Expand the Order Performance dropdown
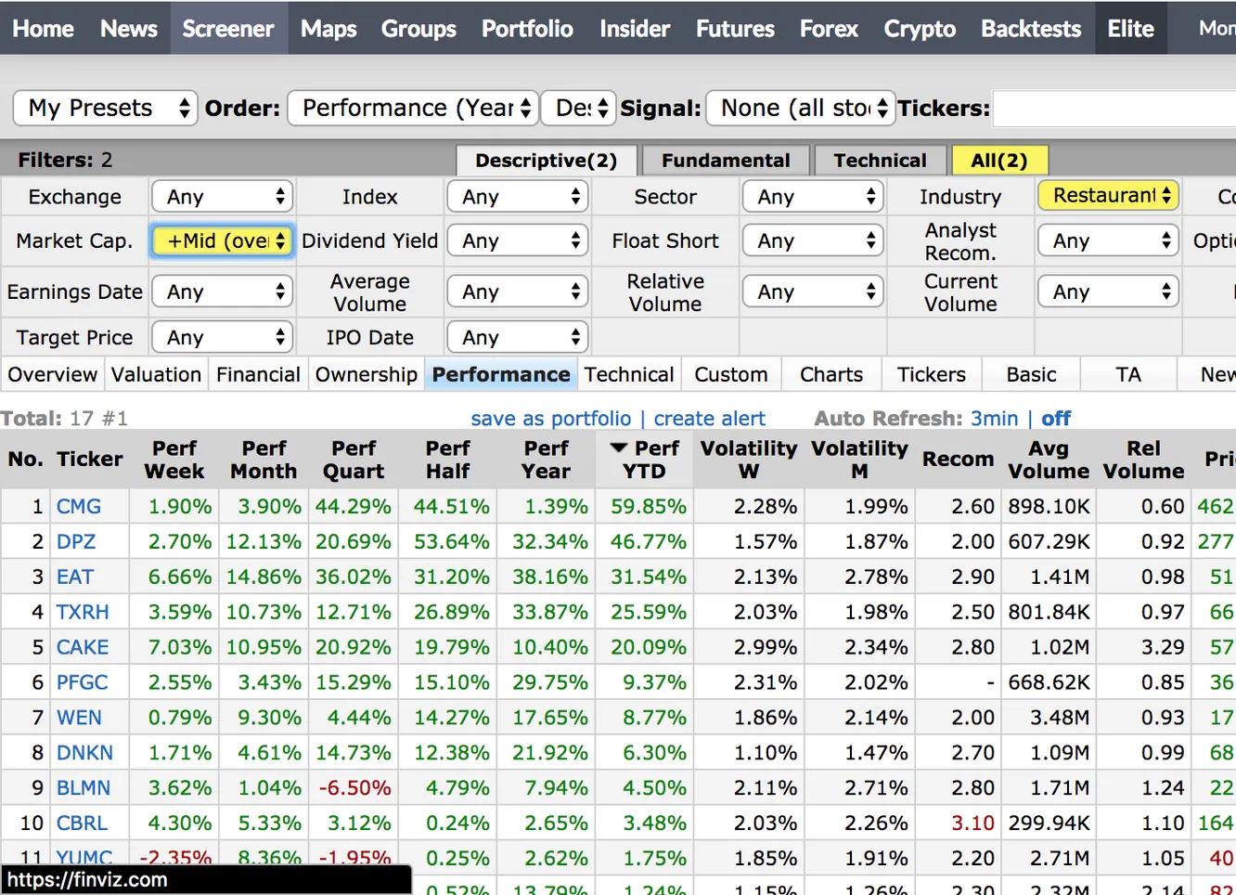The width and height of the screenshot is (1236, 895). tap(412, 109)
